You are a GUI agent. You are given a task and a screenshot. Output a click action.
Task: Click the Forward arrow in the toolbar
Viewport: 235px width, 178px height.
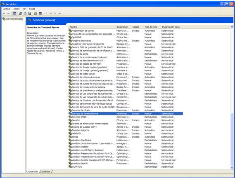(8, 14)
